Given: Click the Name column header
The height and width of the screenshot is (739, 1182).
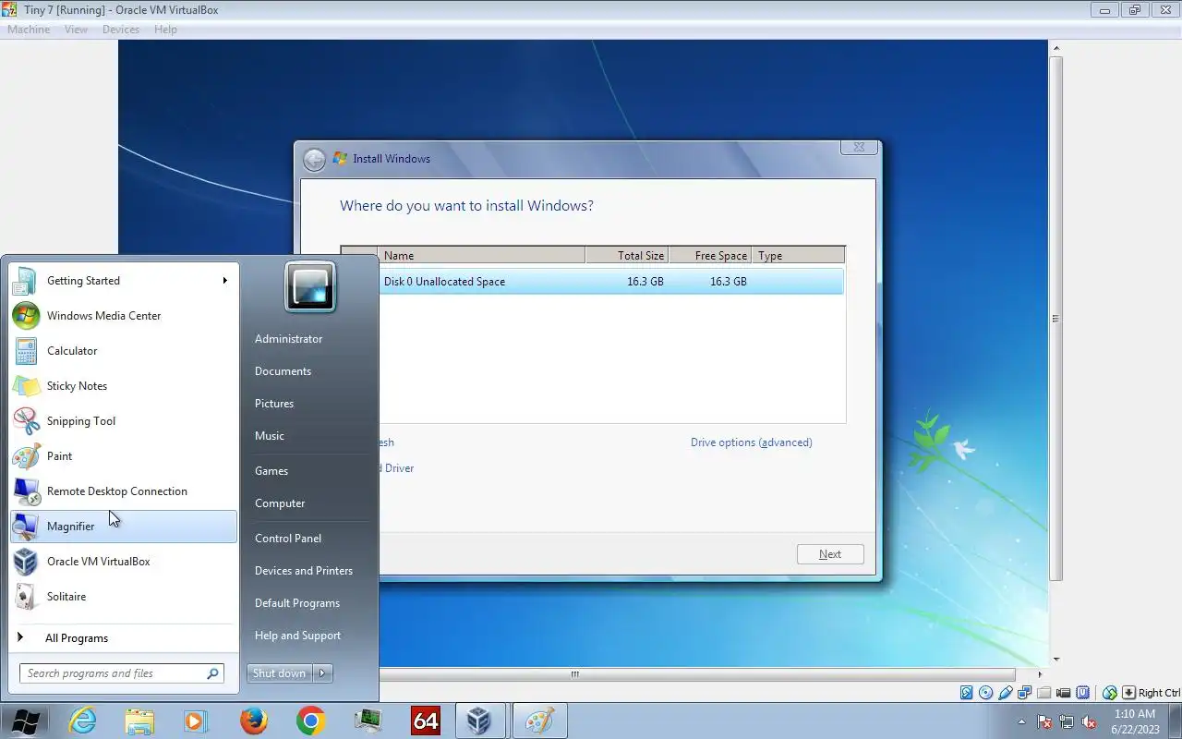Looking at the screenshot, I should (481, 256).
